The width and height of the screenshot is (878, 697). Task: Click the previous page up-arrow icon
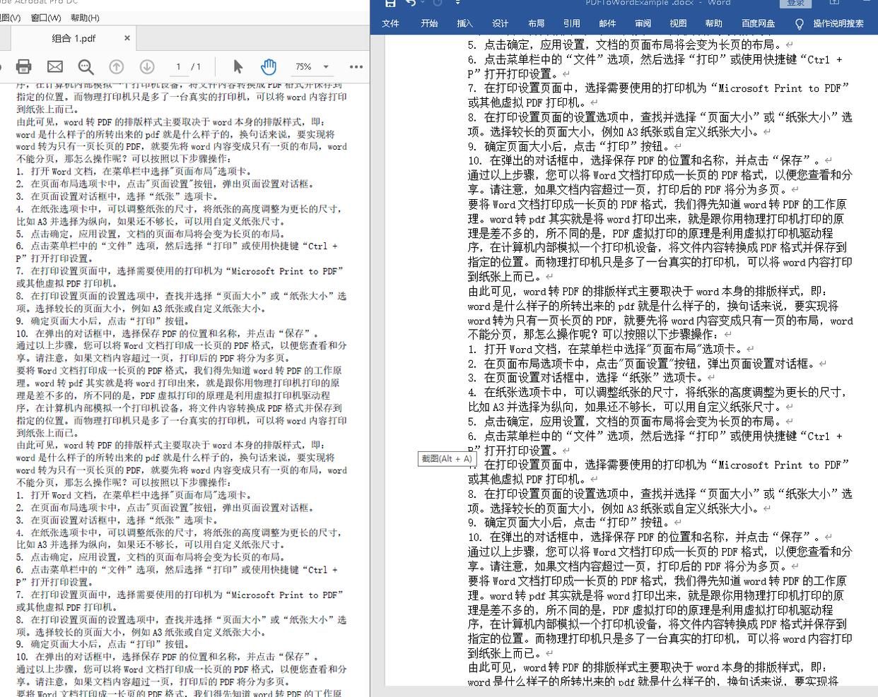click(116, 66)
